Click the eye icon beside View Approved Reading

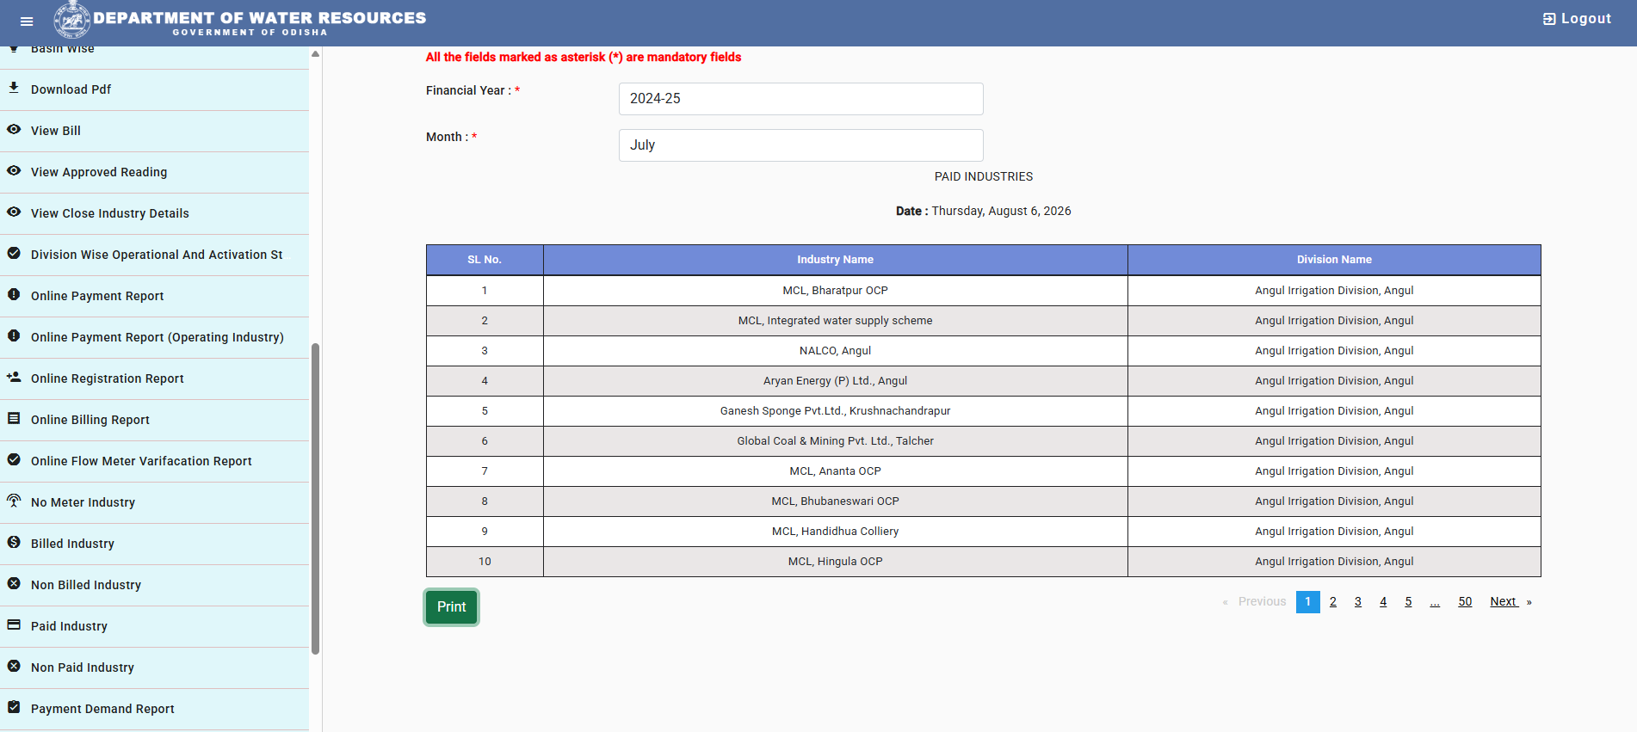click(x=14, y=170)
